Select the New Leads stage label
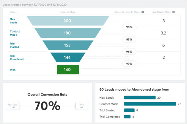The width and height of the screenshot is (187, 124). coord(14,21)
